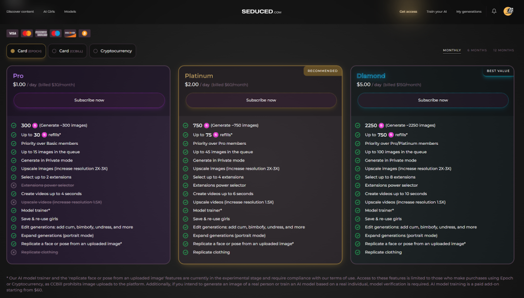Select the Card (Epoch) payment option

pos(26,51)
